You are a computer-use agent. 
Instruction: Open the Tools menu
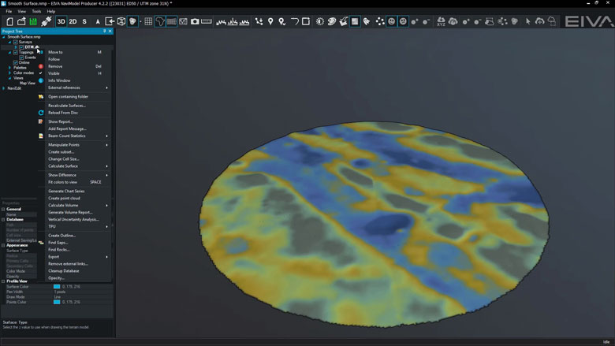pos(36,12)
